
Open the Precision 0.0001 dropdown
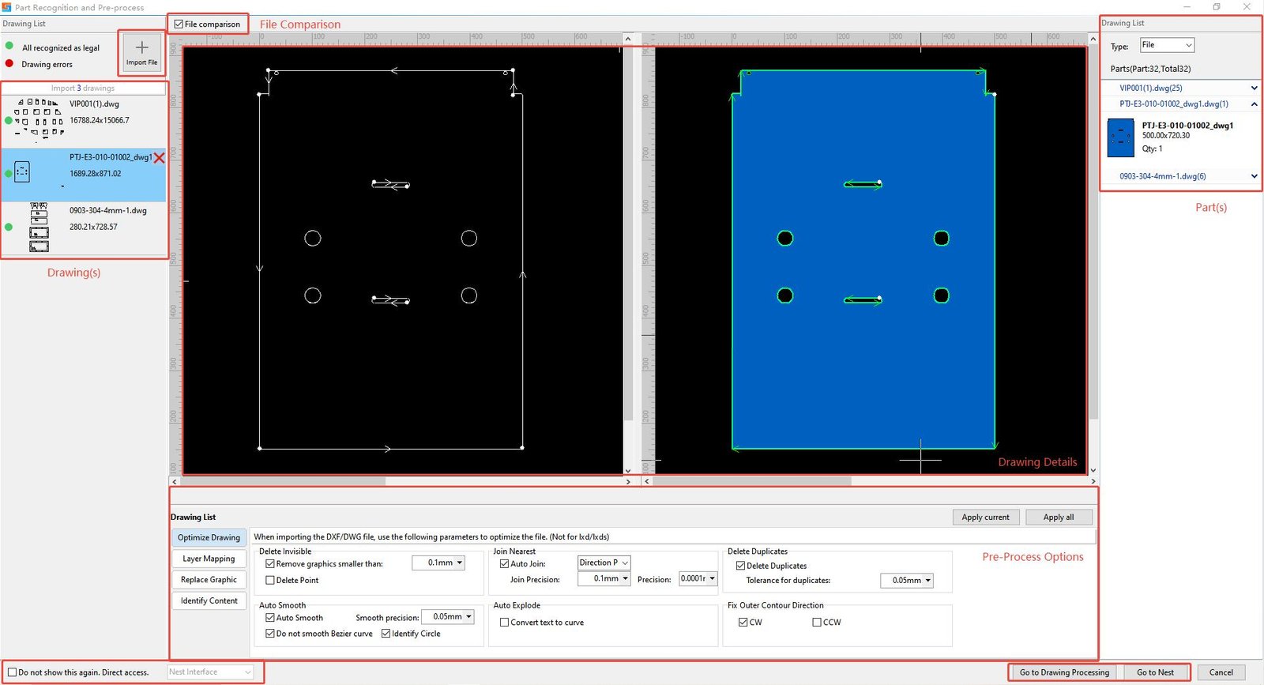(698, 578)
